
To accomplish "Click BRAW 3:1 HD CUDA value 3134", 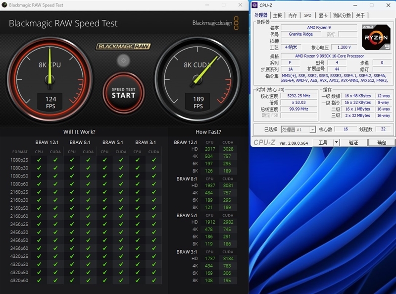I will pos(228,258).
